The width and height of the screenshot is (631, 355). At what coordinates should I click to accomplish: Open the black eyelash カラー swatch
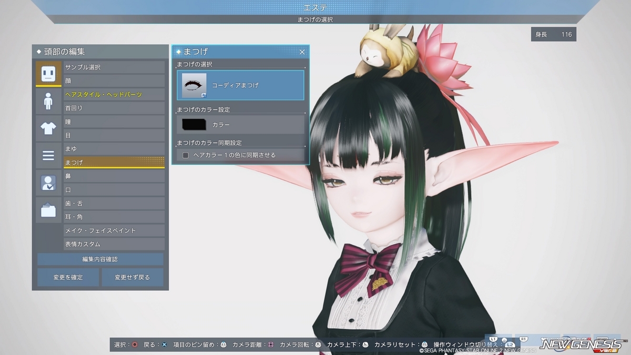pos(195,125)
